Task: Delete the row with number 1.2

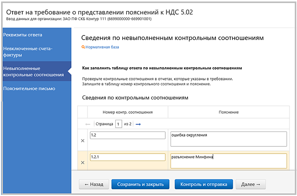Action: click(x=82, y=141)
